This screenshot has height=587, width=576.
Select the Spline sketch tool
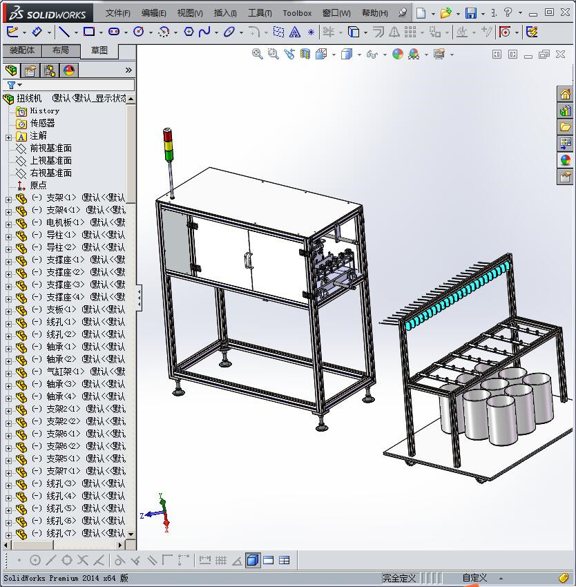204,32
